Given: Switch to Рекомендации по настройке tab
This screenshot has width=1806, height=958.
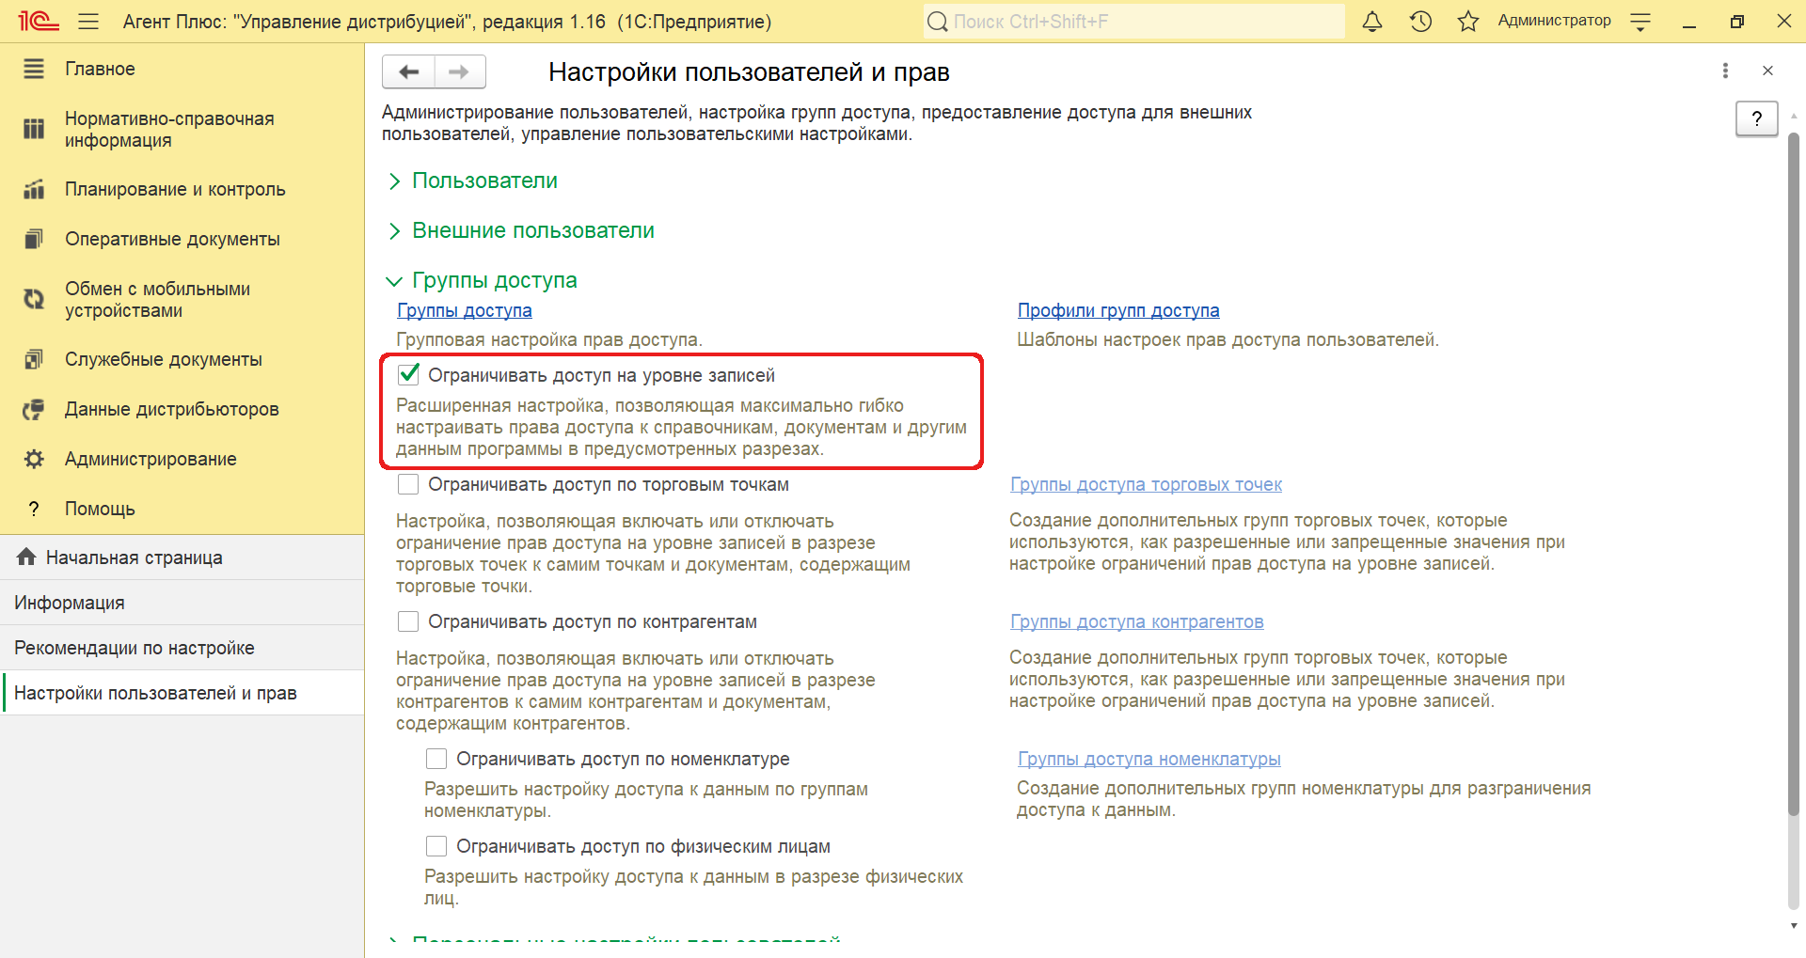Looking at the screenshot, I should coord(182,648).
